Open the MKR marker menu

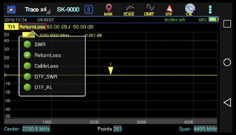coord(109,10)
